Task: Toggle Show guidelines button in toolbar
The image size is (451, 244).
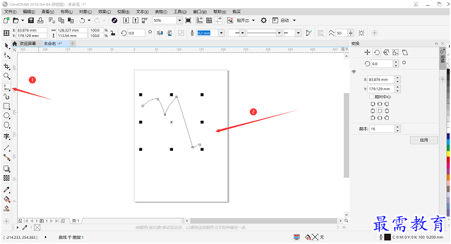Action: pyautogui.click(x=219, y=20)
